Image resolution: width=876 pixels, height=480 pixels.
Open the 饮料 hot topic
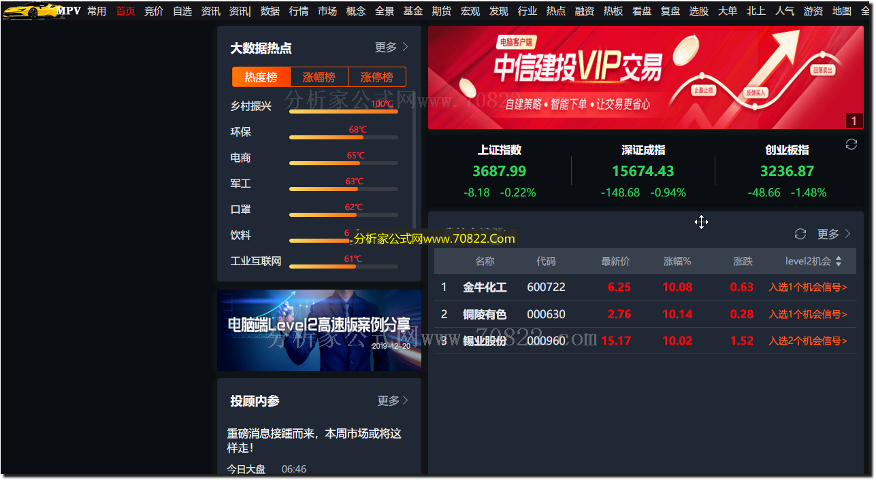tap(240, 235)
